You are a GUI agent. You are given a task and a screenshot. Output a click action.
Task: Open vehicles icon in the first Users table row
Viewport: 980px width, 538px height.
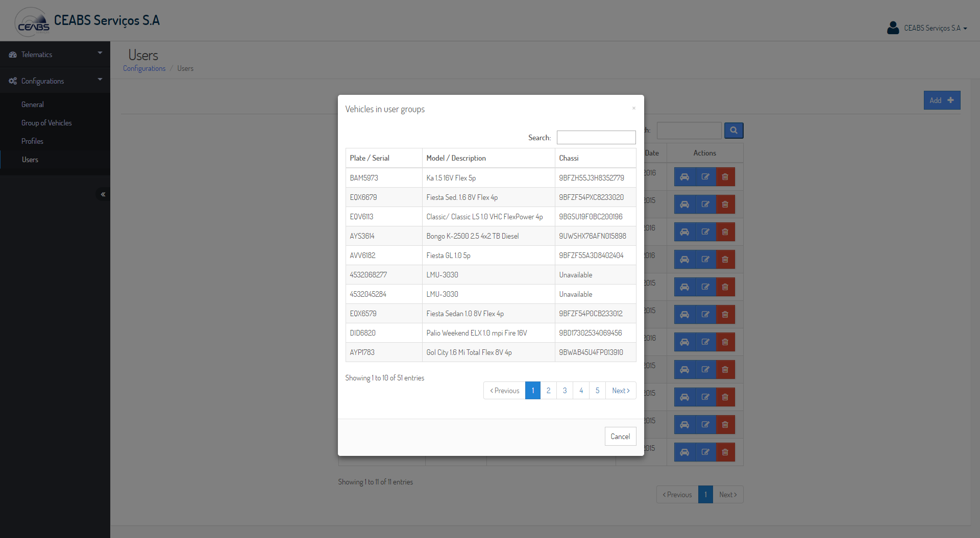684,177
